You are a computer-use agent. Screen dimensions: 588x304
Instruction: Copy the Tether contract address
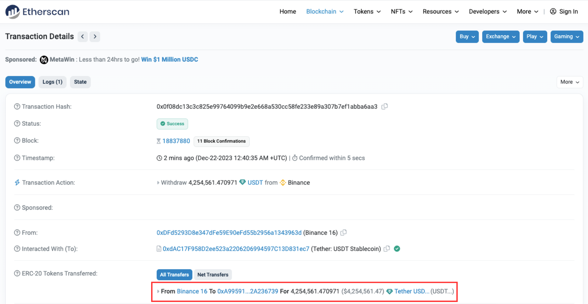click(x=387, y=249)
